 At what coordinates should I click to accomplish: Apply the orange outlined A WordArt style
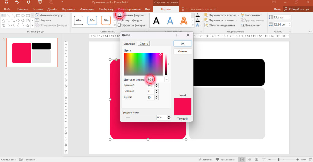pyautogui.click(x=184, y=21)
